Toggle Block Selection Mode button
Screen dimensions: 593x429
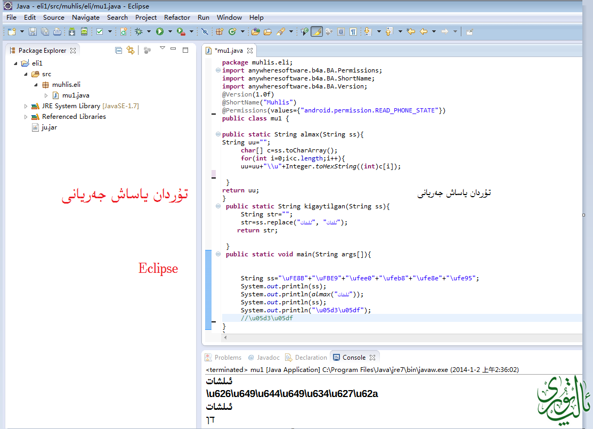(x=341, y=32)
